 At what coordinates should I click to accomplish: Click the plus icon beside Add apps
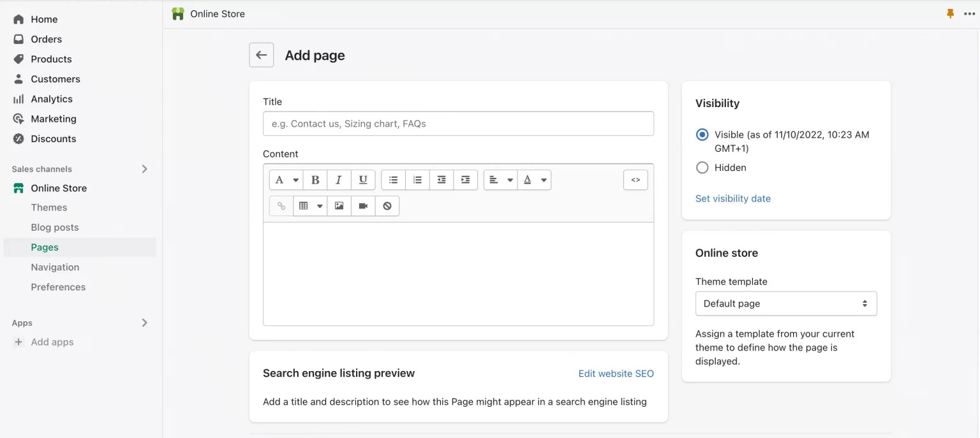pos(19,342)
